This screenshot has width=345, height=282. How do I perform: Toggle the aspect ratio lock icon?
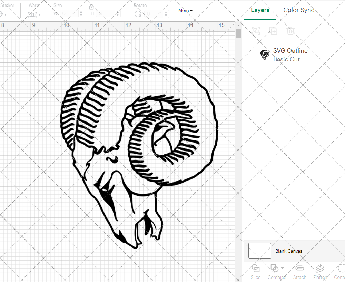[x=91, y=7]
